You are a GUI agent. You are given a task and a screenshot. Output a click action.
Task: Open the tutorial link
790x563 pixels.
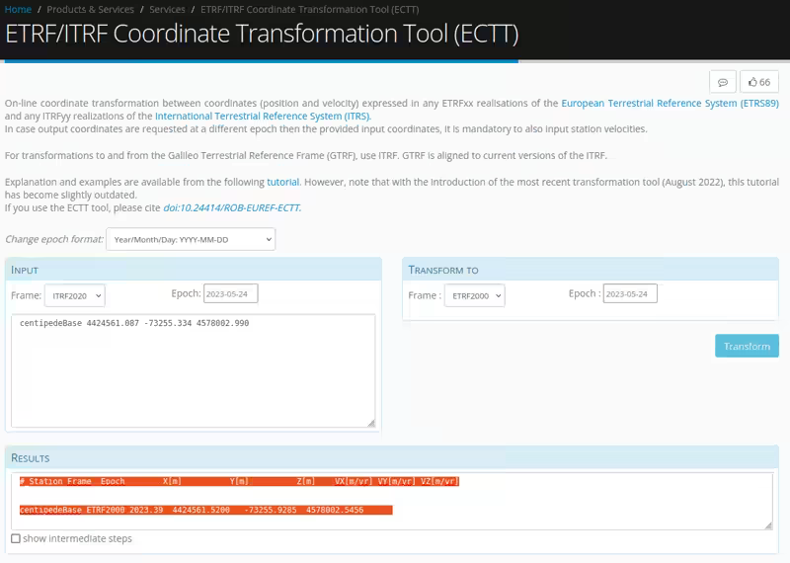pos(283,182)
